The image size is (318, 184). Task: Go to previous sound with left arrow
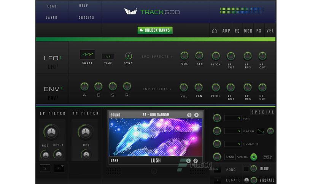pos(189,115)
